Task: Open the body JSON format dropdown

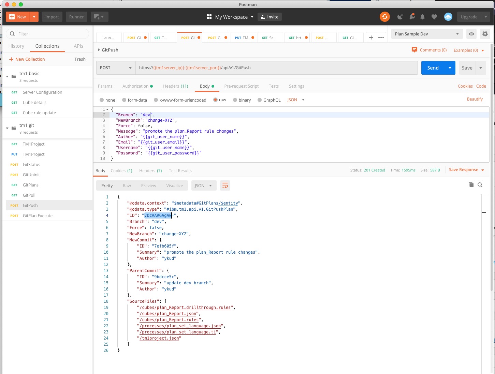Action: coord(296,100)
